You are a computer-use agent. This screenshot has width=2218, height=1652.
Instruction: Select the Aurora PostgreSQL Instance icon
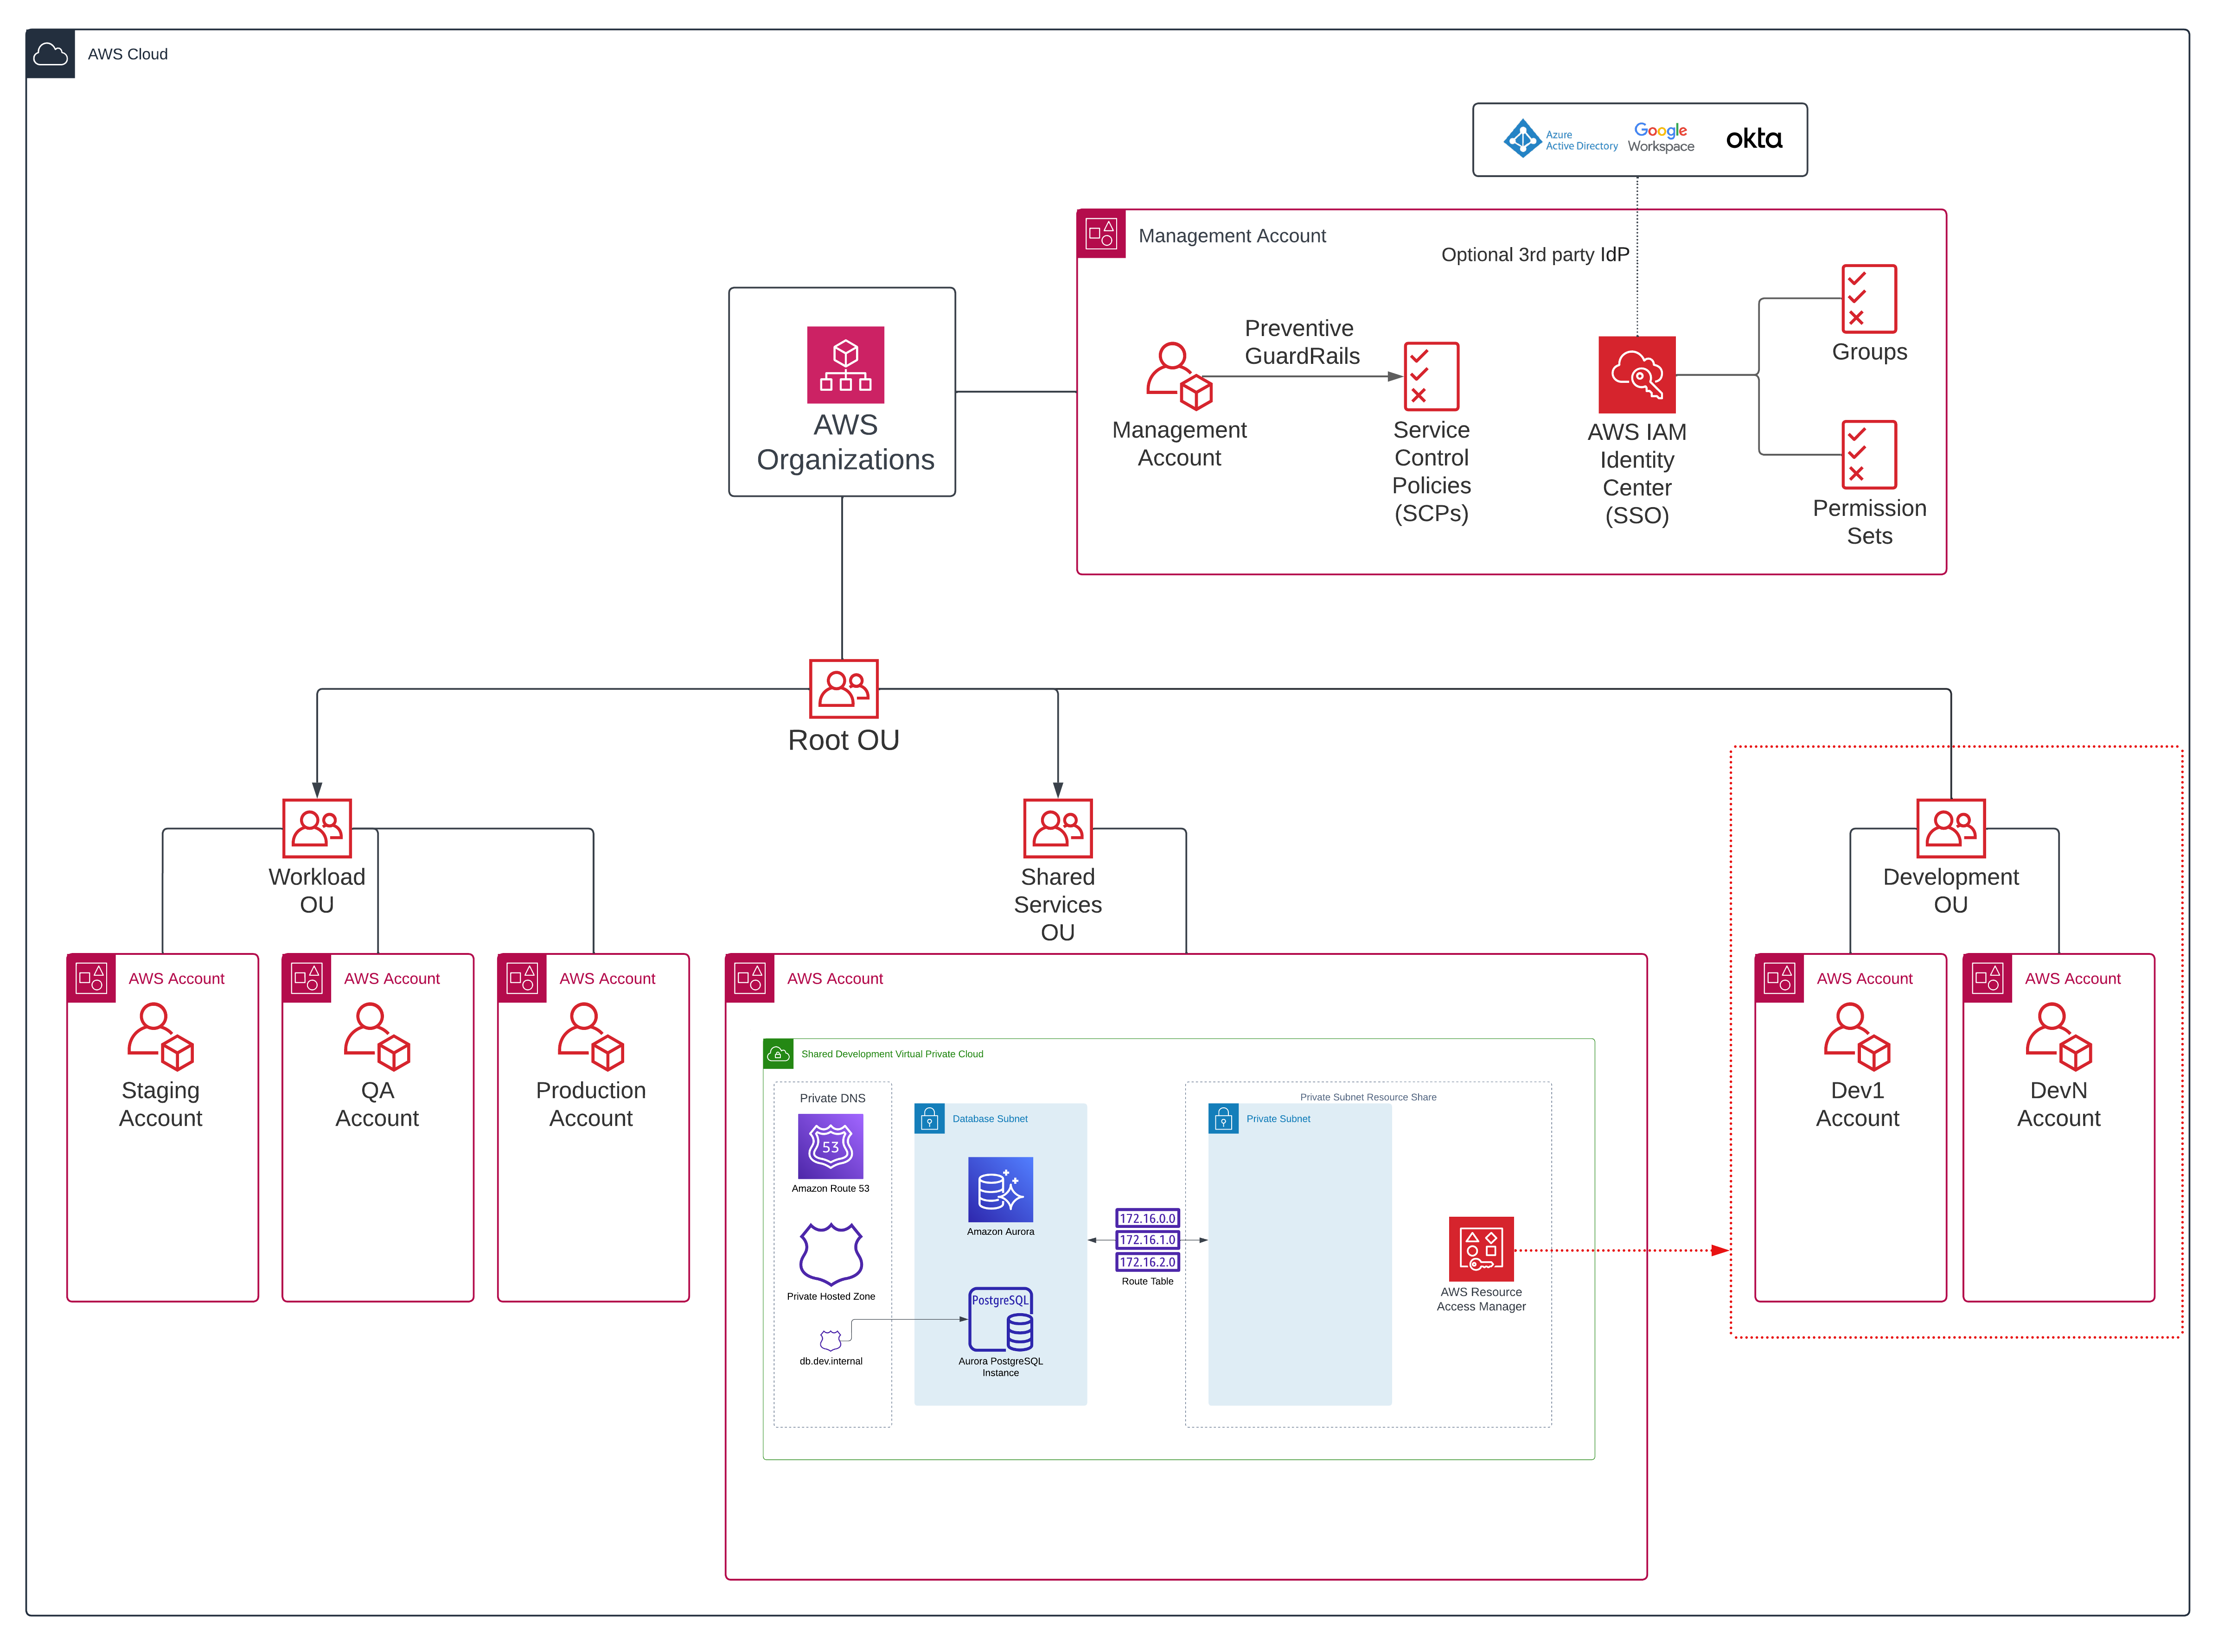pos(1000,1319)
